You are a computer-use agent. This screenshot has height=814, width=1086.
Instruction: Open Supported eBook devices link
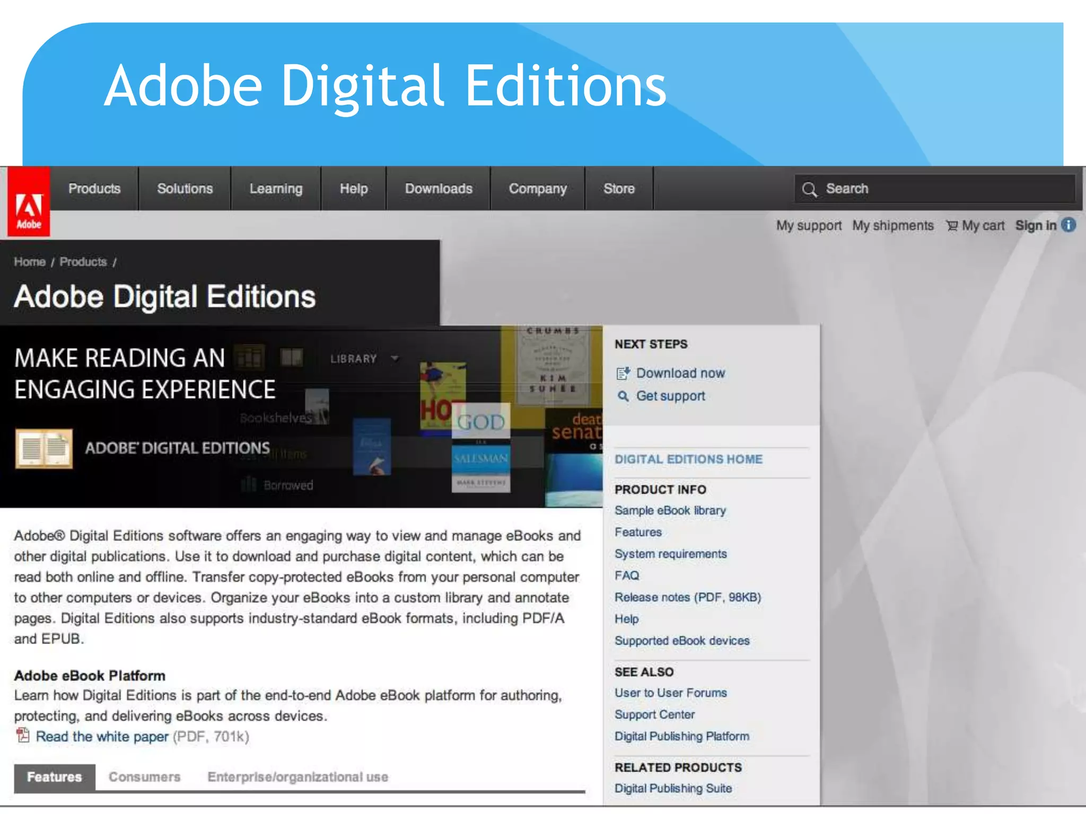pos(682,641)
